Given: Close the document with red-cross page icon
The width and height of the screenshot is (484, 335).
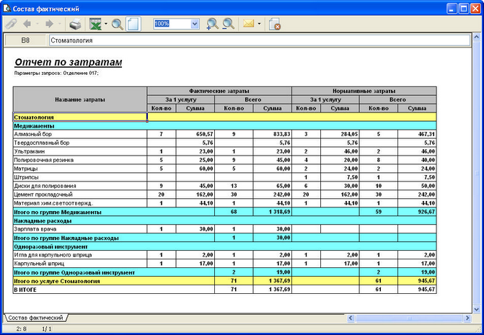Looking at the screenshot, I should pyautogui.click(x=274, y=24).
